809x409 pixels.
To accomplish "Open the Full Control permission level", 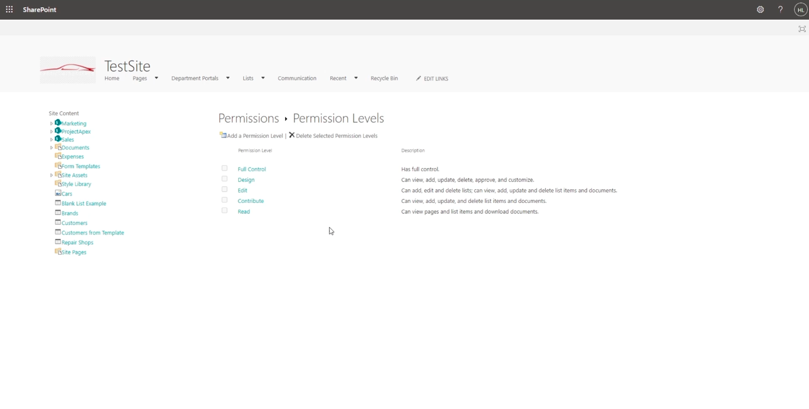I will 252,169.
